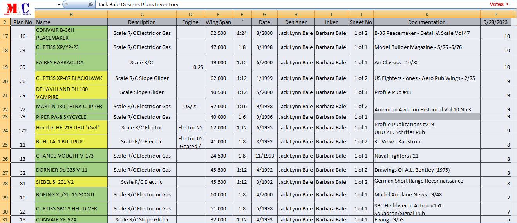
Task: Select the DEHAVILLAND DH 100 VAMPIRE cell
Action: [71, 92]
